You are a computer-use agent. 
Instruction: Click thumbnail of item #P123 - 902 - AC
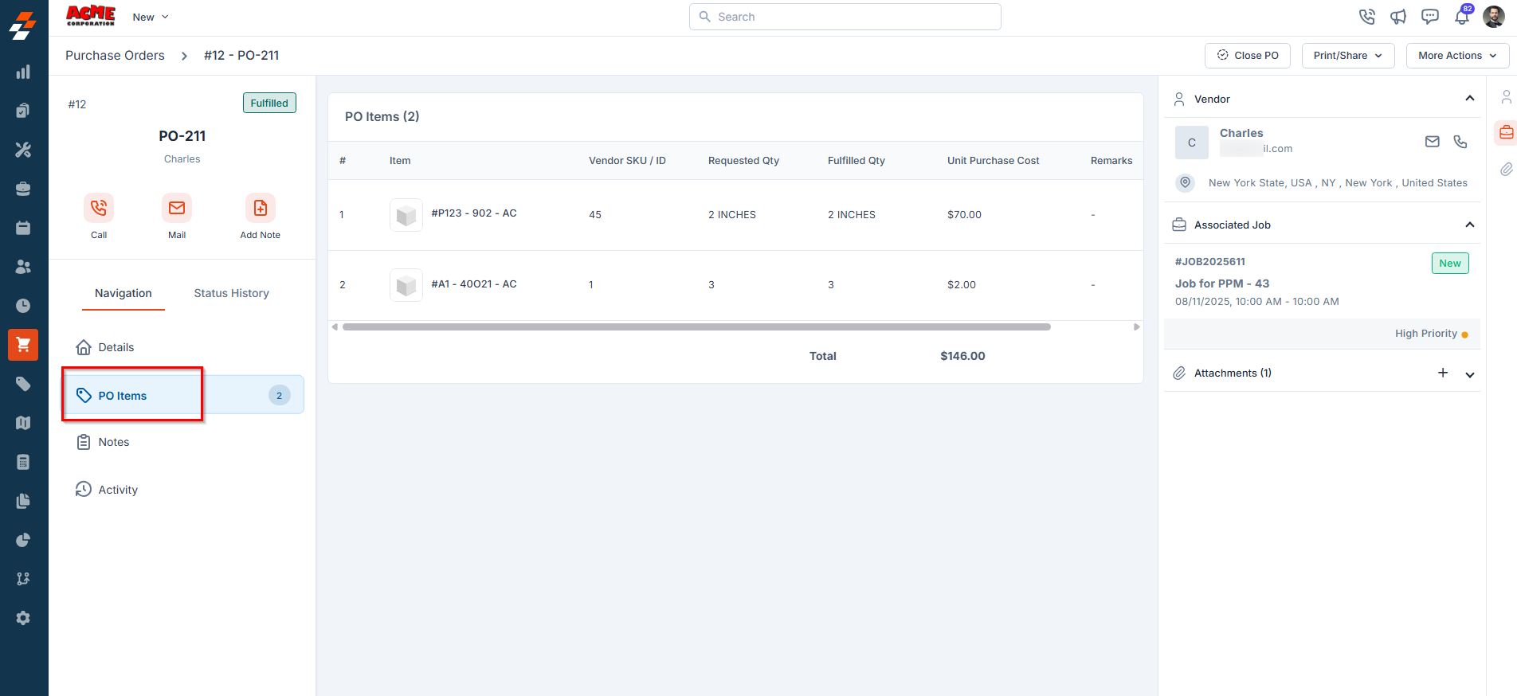406,215
